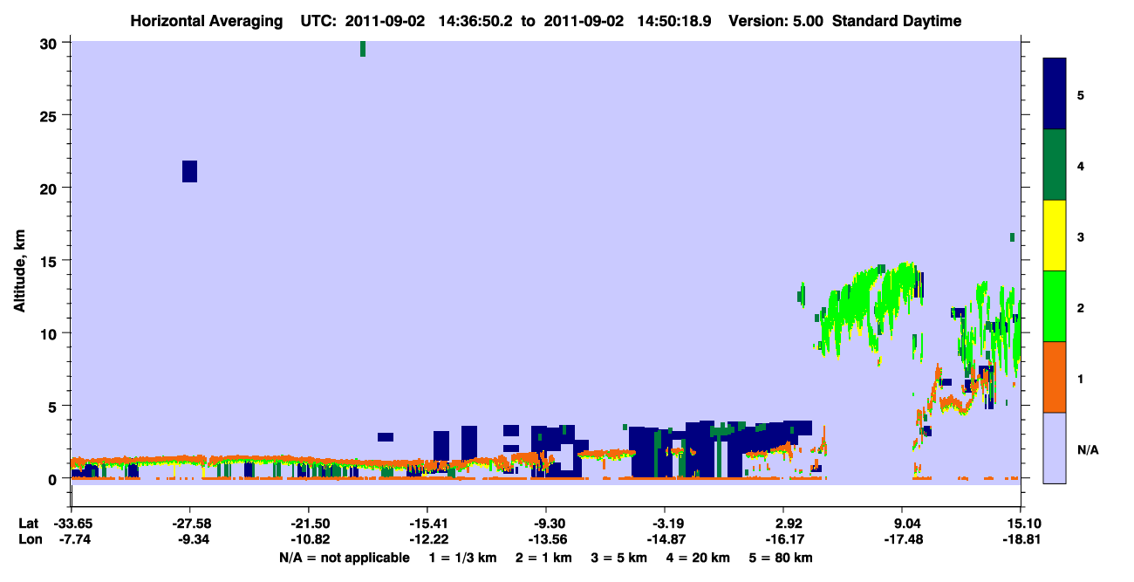Click the lavender N/A legend swatch
The height and width of the screenshot is (582, 1134).
[x=1055, y=448]
